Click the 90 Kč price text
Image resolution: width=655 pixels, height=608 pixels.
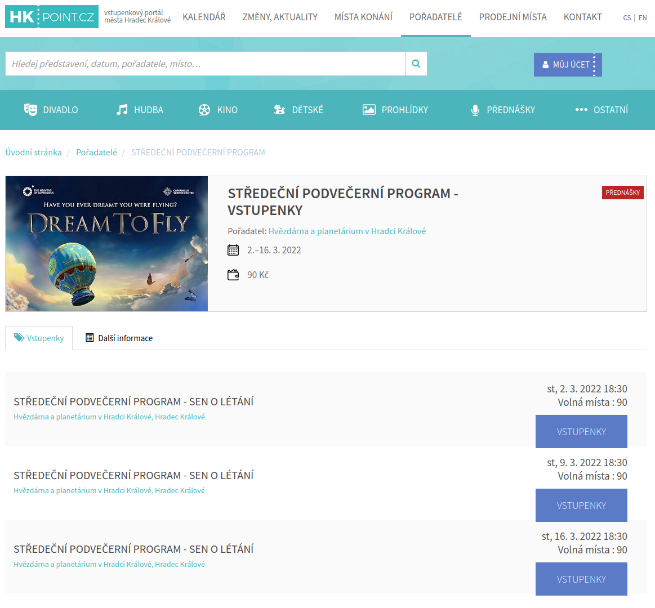coord(258,275)
